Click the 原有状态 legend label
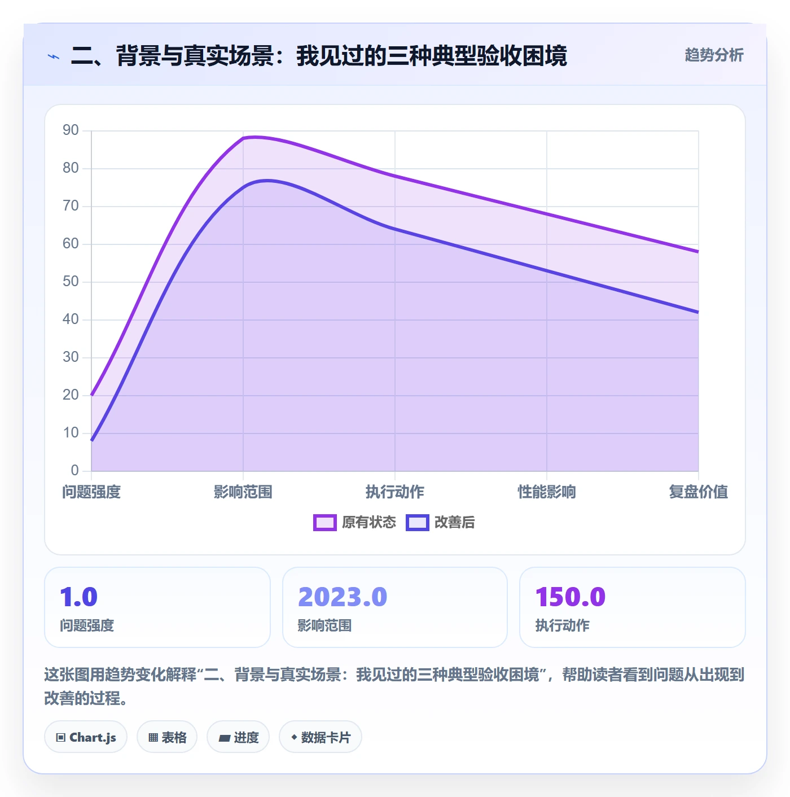The height and width of the screenshot is (797, 790). click(369, 523)
